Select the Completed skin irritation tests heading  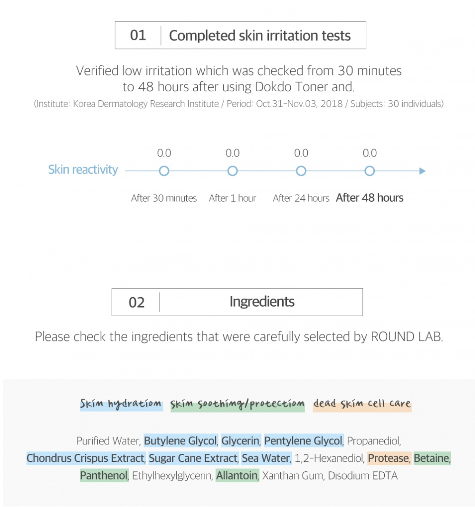tap(260, 36)
